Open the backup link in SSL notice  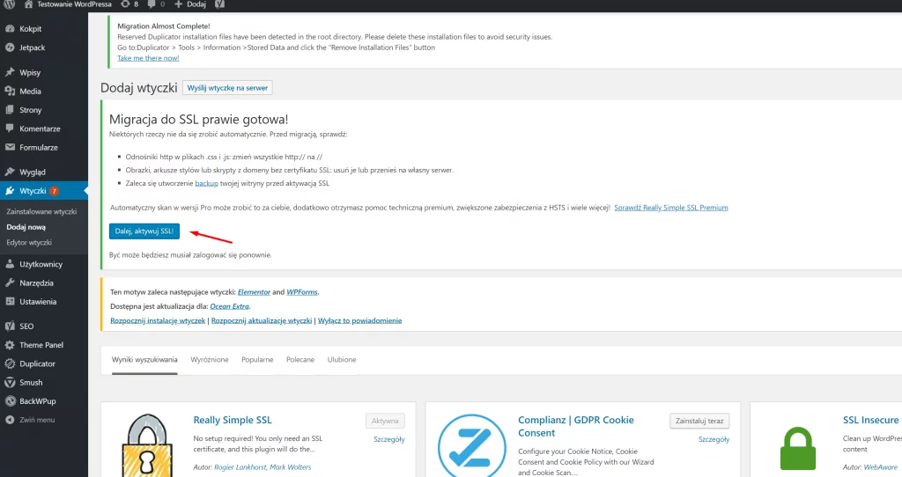(x=206, y=183)
